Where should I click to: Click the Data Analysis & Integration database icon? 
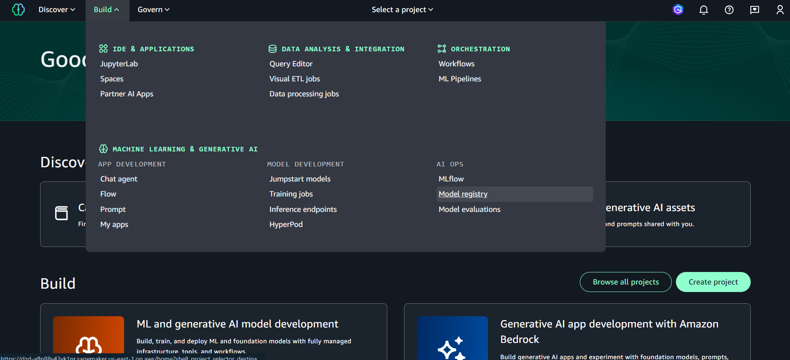pos(272,49)
